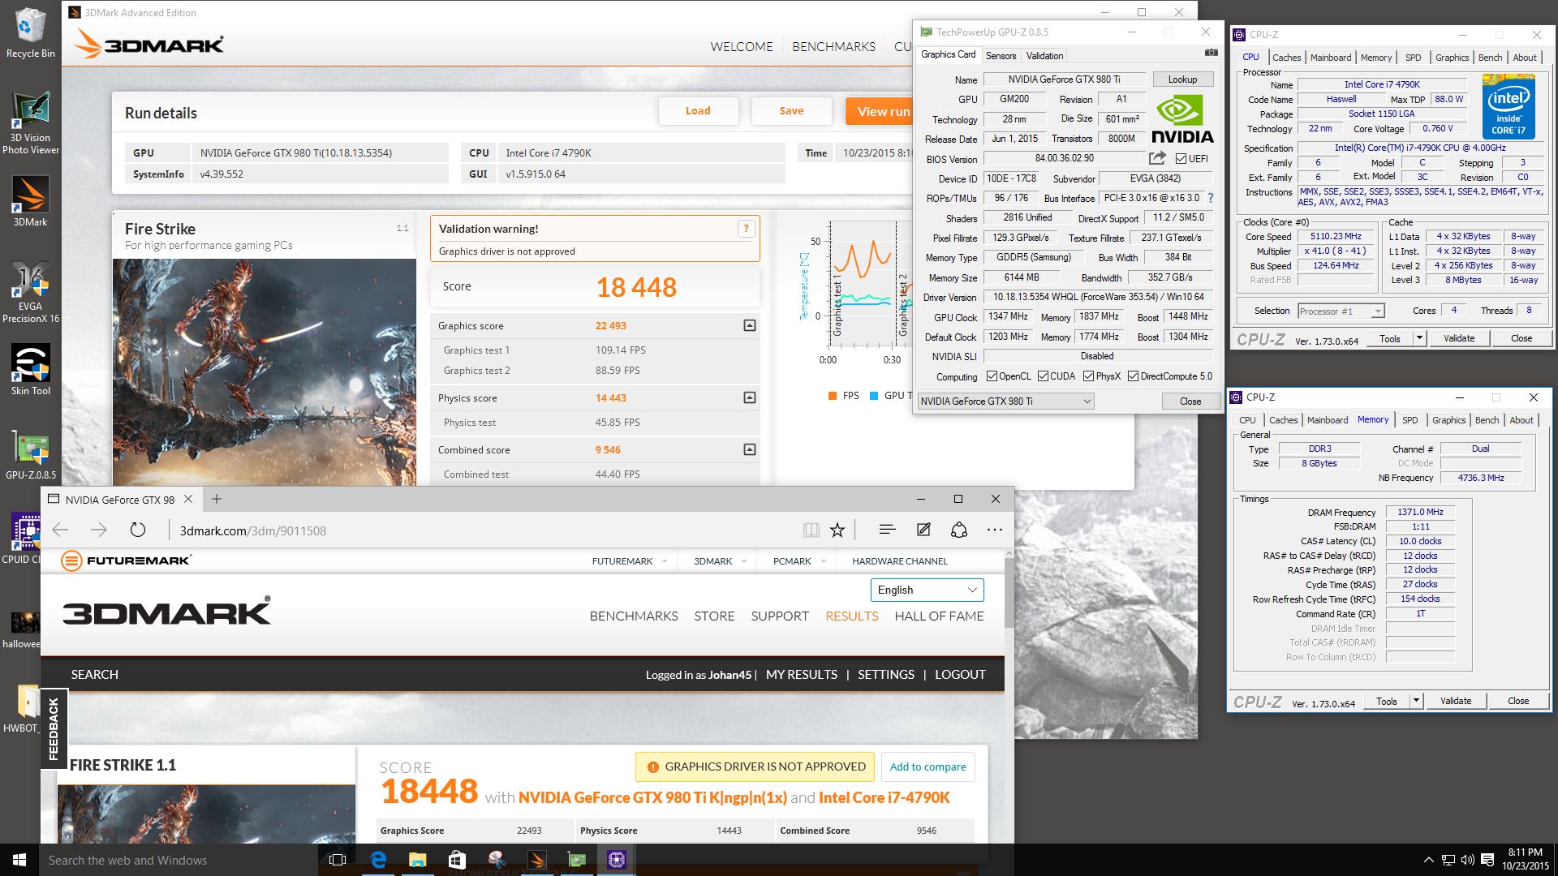Viewport: 1558px width, 876px height.
Task: Refresh the Edge browser page
Action: 138,530
